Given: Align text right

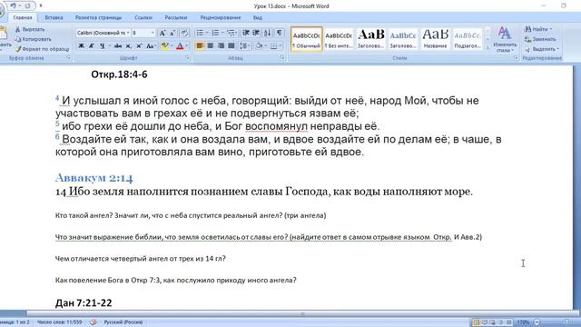Looking at the screenshot, I should [x=221, y=46].
